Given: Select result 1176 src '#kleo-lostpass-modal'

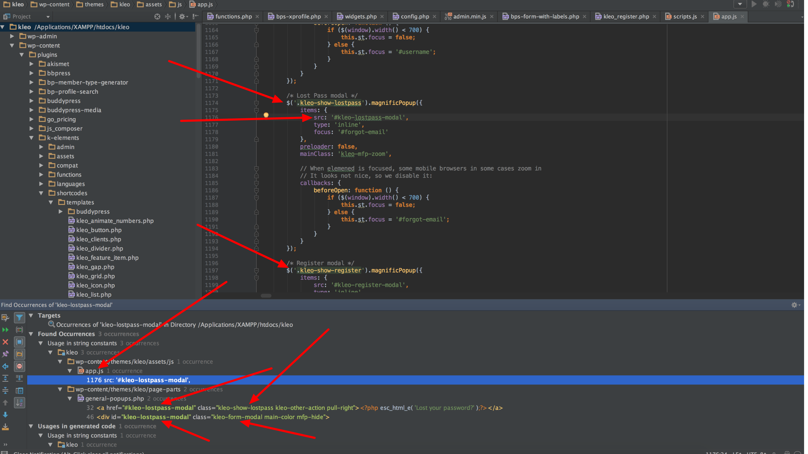Looking at the screenshot, I should point(415,380).
